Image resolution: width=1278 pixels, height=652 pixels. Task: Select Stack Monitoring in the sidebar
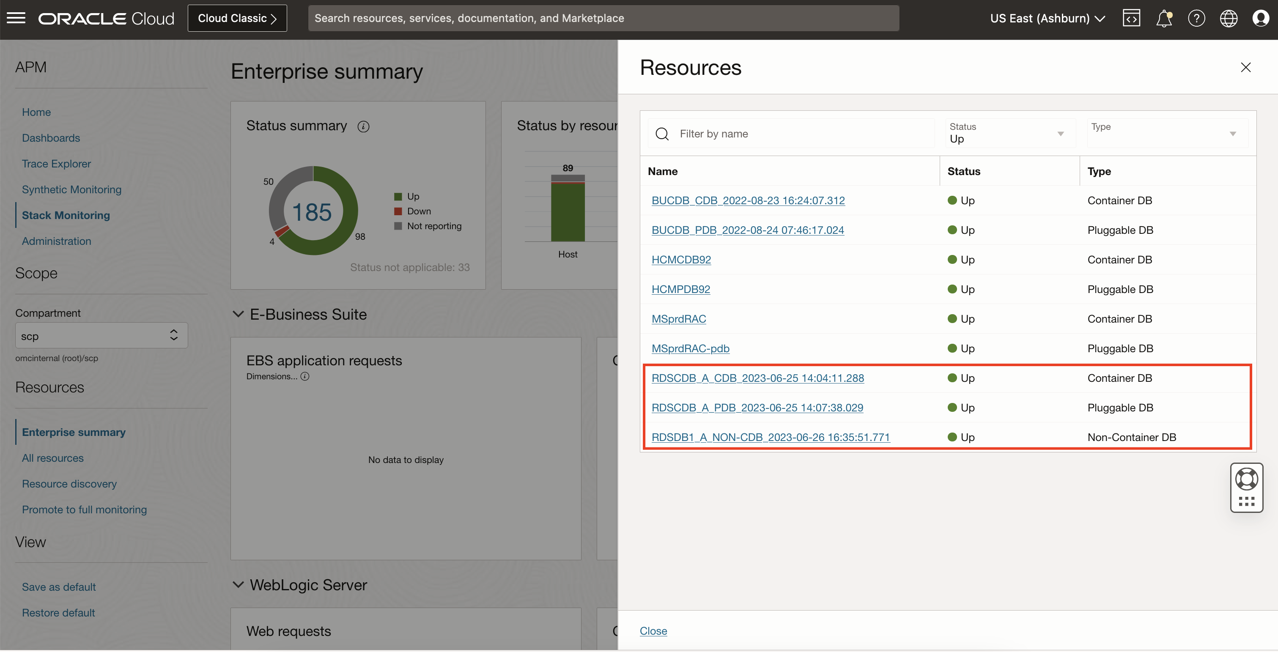tap(66, 215)
